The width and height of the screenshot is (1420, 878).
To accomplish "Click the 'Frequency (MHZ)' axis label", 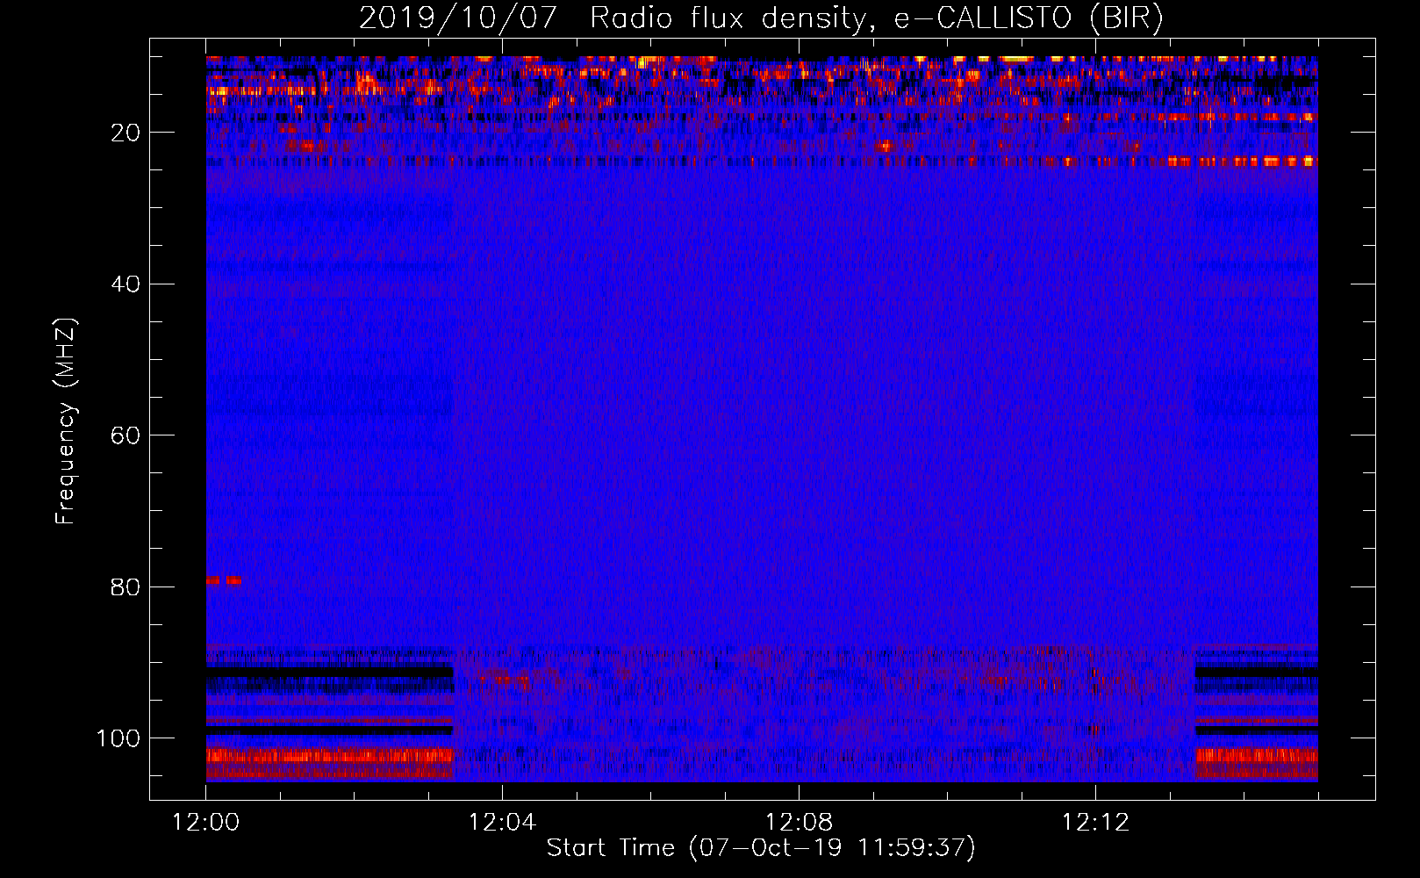I will coord(66,421).
